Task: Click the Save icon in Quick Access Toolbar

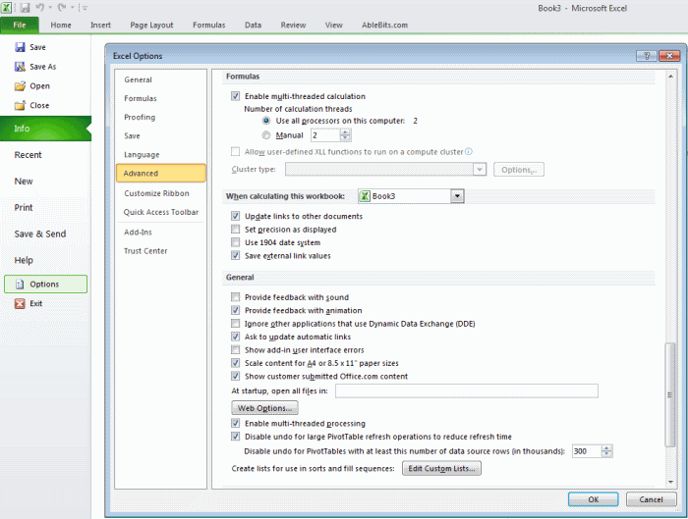Action: tap(25, 8)
